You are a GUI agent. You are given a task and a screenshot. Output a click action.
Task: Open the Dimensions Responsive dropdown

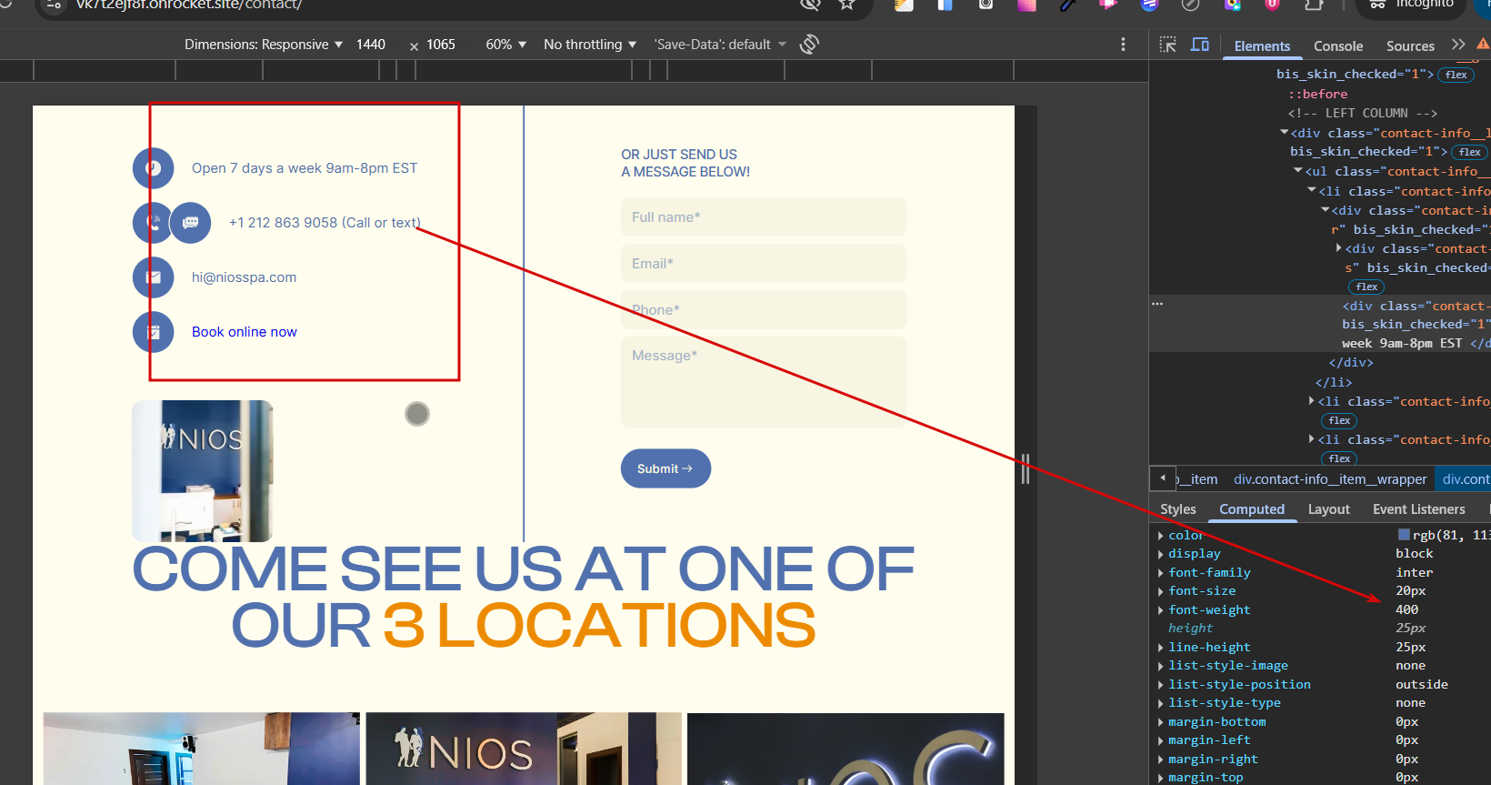pyautogui.click(x=264, y=45)
